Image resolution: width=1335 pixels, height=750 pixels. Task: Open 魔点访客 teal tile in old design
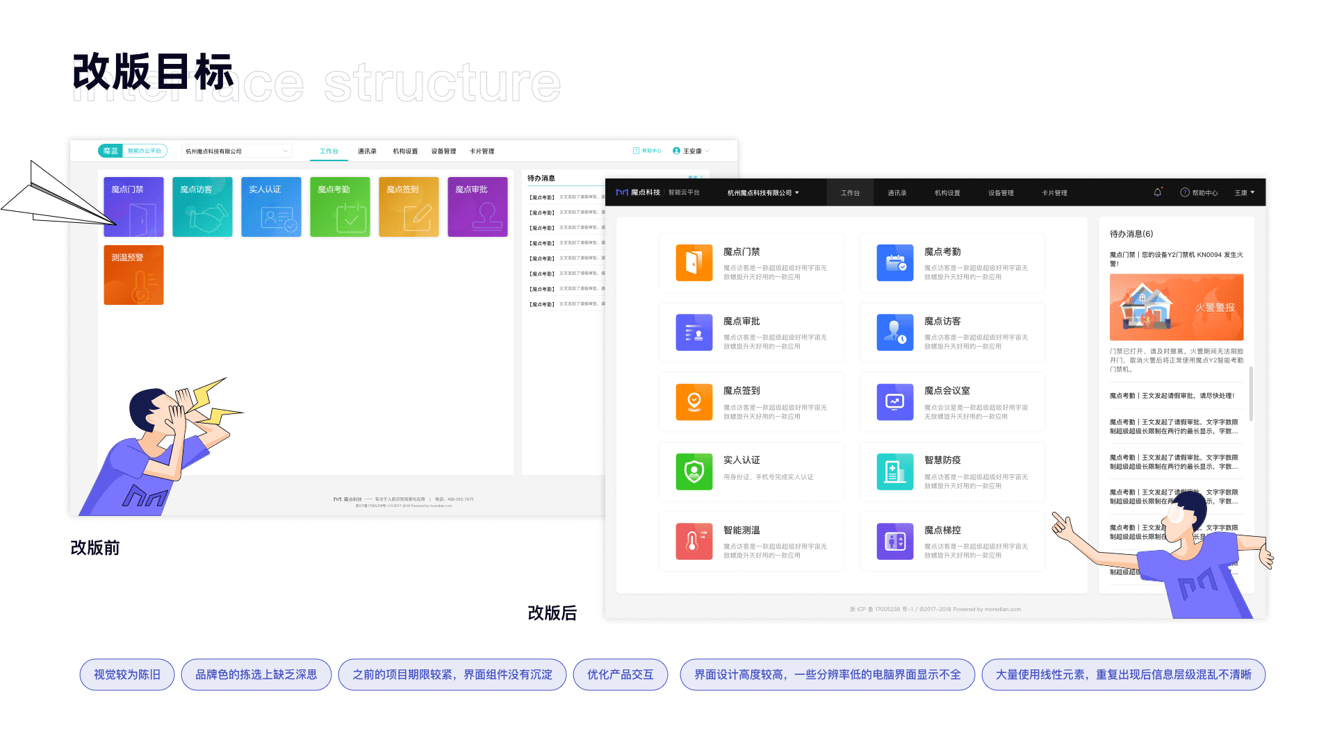[x=202, y=207]
